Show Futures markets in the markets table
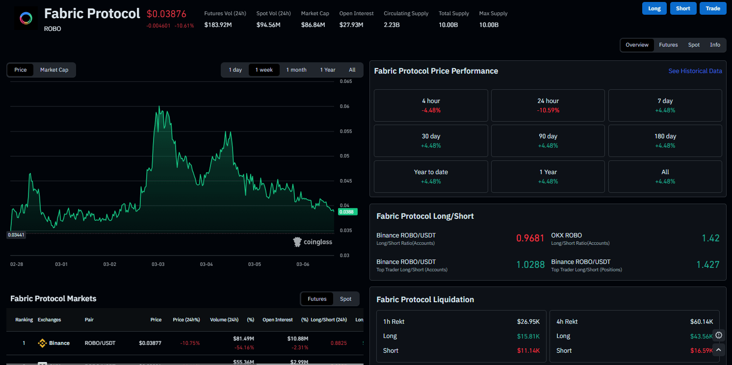This screenshot has height=365, width=732. coord(317,299)
